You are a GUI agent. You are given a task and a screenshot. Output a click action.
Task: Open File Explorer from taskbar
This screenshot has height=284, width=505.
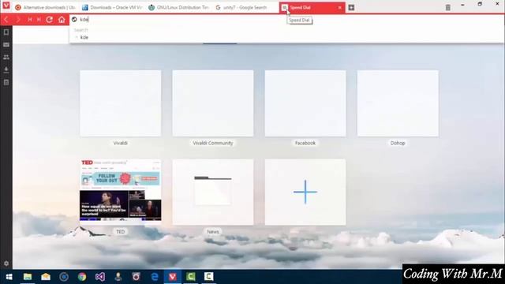28,277
